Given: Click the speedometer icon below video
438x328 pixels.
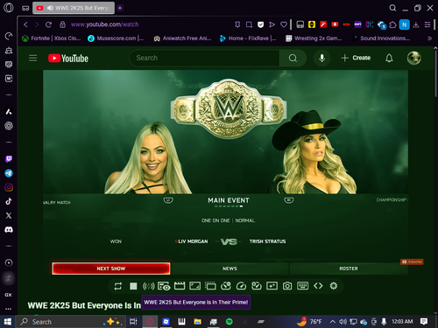Looking at the screenshot, I should coord(241,286).
